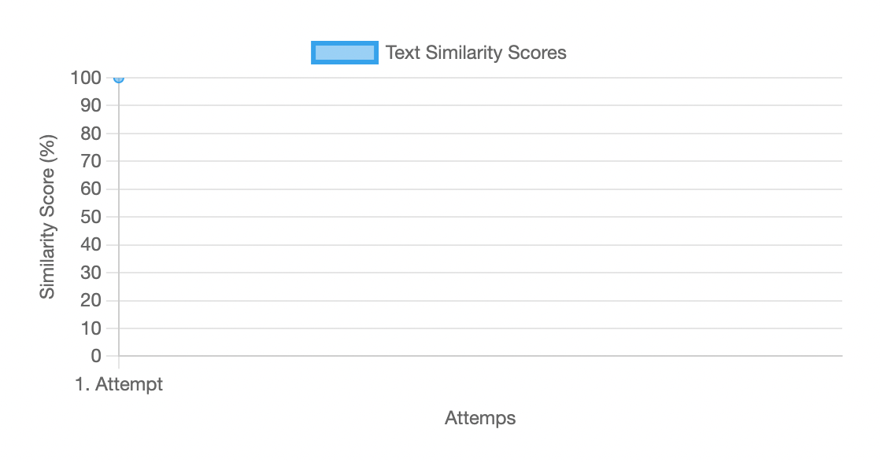The height and width of the screenshot is (462, 880).
Task: Click the 80 y-axis tick label
Action: pos(92,134)
